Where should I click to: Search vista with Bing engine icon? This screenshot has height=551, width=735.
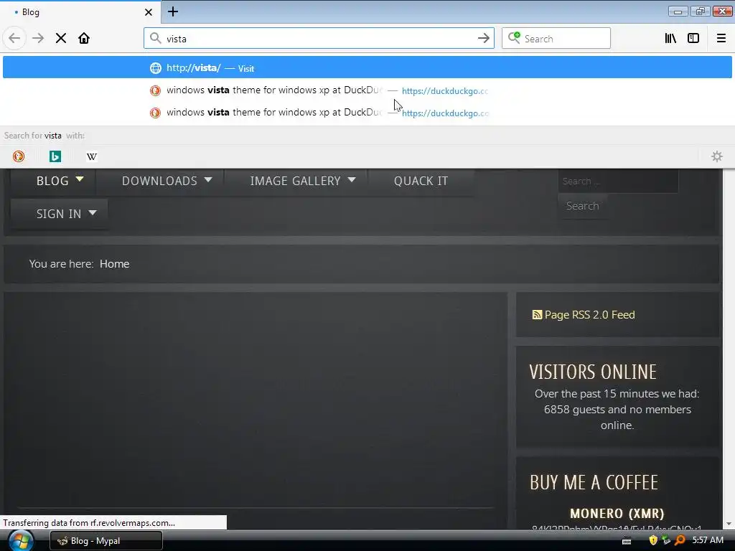click(x=55, y=156)
